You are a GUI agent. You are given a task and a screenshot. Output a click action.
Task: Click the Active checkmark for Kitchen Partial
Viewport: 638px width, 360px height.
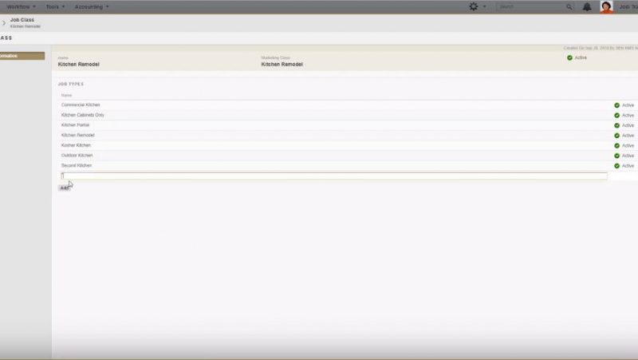click(616, 125)
